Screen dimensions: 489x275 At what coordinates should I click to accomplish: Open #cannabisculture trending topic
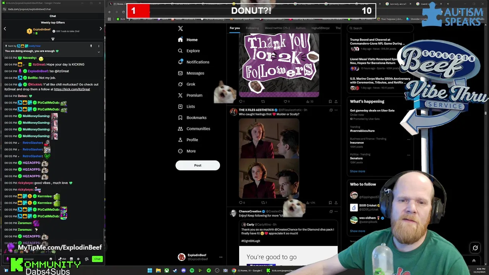362,131
